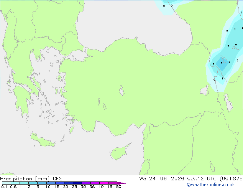Screen dimensions: 243x188
Task: Click the island of Crete on map
Action: coord(43,140)
